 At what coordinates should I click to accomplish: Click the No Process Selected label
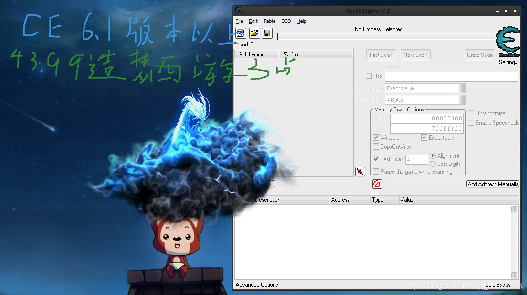point(379,29)
